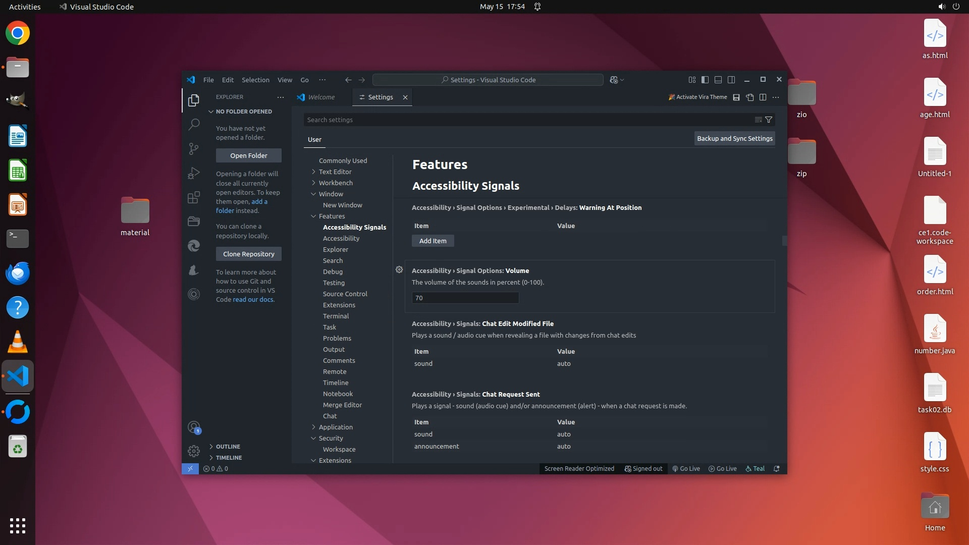Toggle Primary Side Bar visibility in title bar

click(x=705, y=80)
